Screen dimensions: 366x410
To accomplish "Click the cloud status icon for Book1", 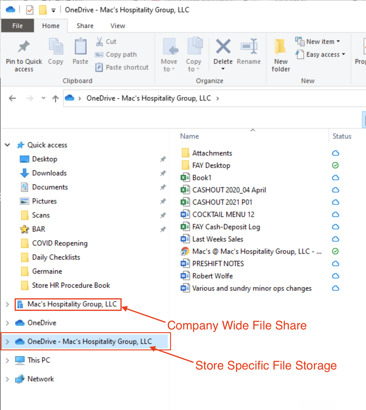I will [x=336, y=178].
